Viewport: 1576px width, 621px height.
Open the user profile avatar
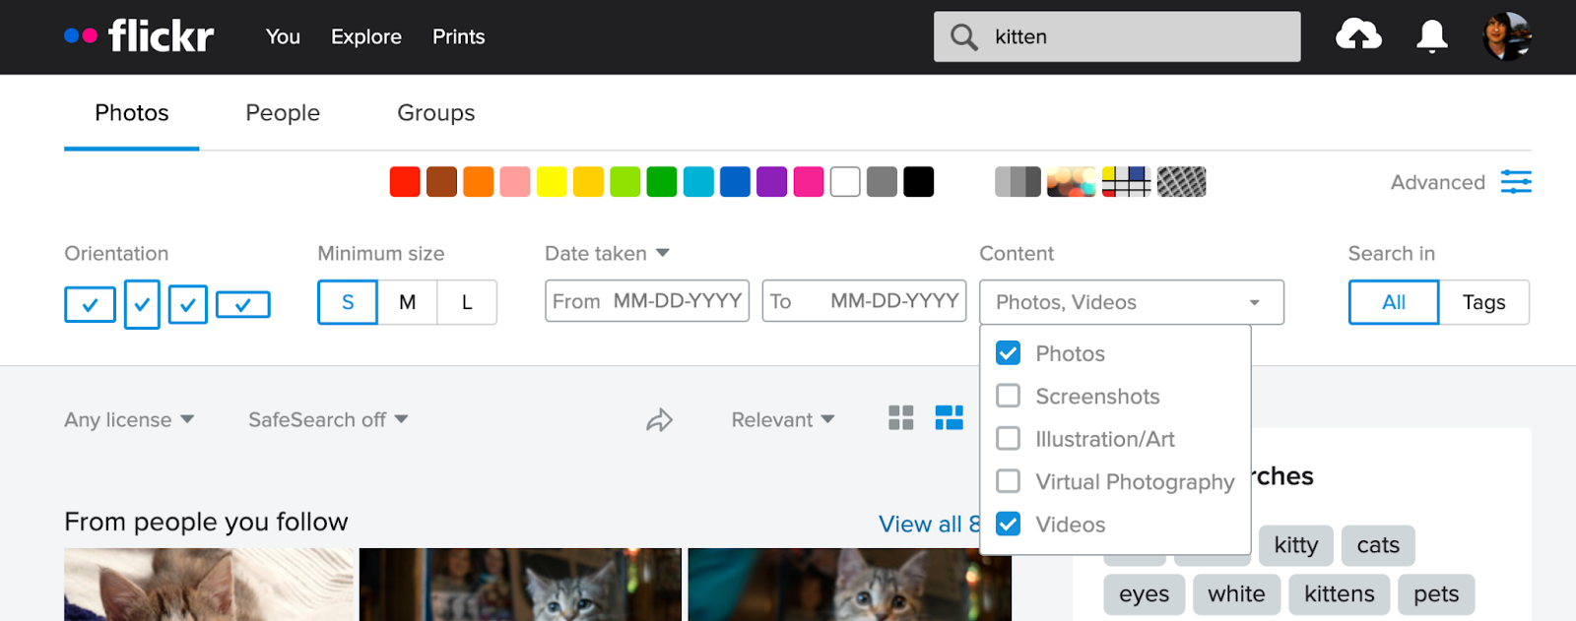[1506, 36]
